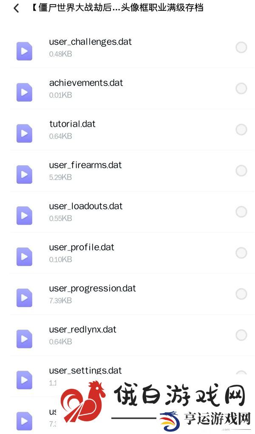Viewport: 255px width, 434px height.
Task: Open the user_settings.dat file icon
Action: point(24,380)
